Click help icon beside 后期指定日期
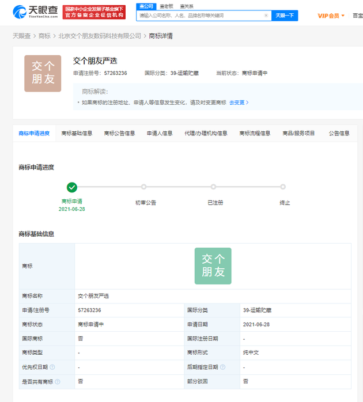Viewport: 363px width, 402px height. click(222, 367)
